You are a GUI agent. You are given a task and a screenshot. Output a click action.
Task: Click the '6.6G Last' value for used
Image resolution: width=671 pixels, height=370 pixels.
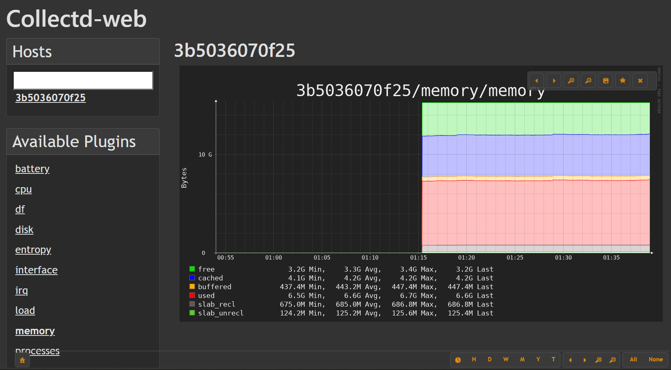click(475, 295)
